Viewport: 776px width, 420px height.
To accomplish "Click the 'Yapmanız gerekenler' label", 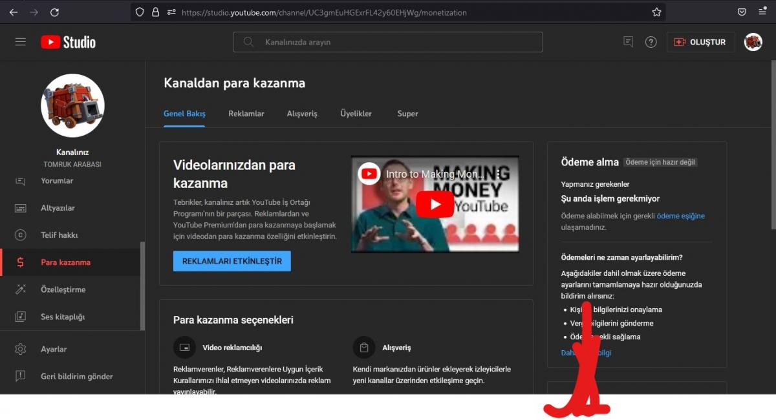I will coord(596,184).
